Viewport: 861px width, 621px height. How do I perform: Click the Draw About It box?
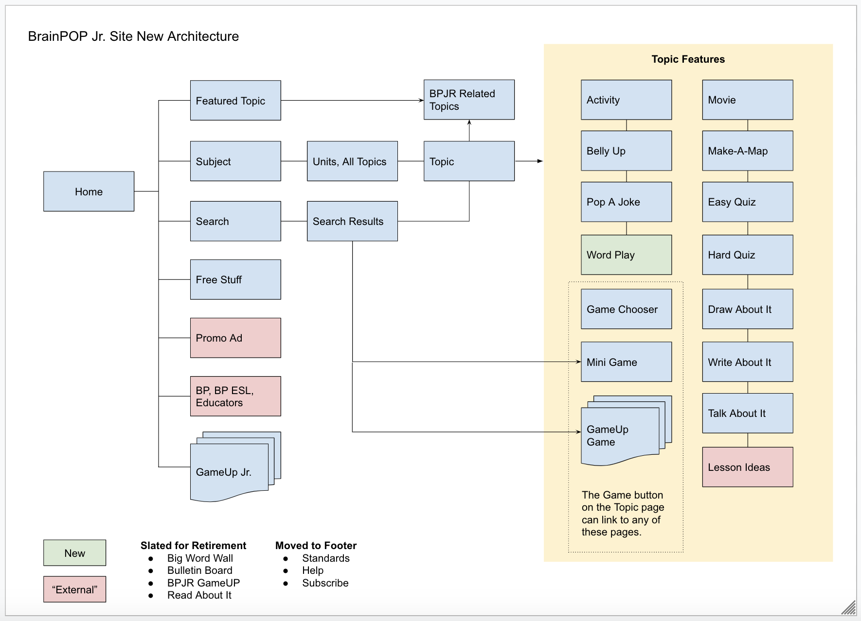coord(748,309)
